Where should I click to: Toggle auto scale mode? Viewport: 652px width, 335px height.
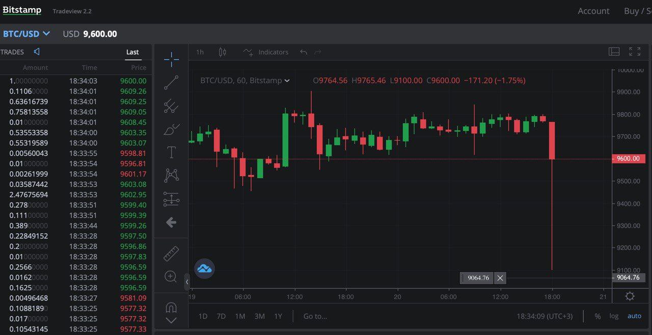634,316
